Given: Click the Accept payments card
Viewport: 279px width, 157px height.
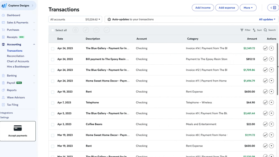Looking at the screenshot, I should [x=18, y=131].
